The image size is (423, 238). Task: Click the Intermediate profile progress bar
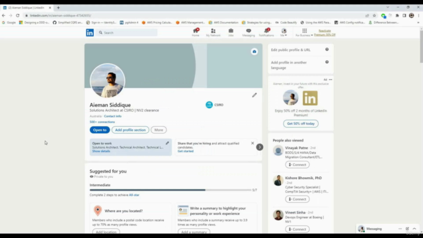pos(171,190)
